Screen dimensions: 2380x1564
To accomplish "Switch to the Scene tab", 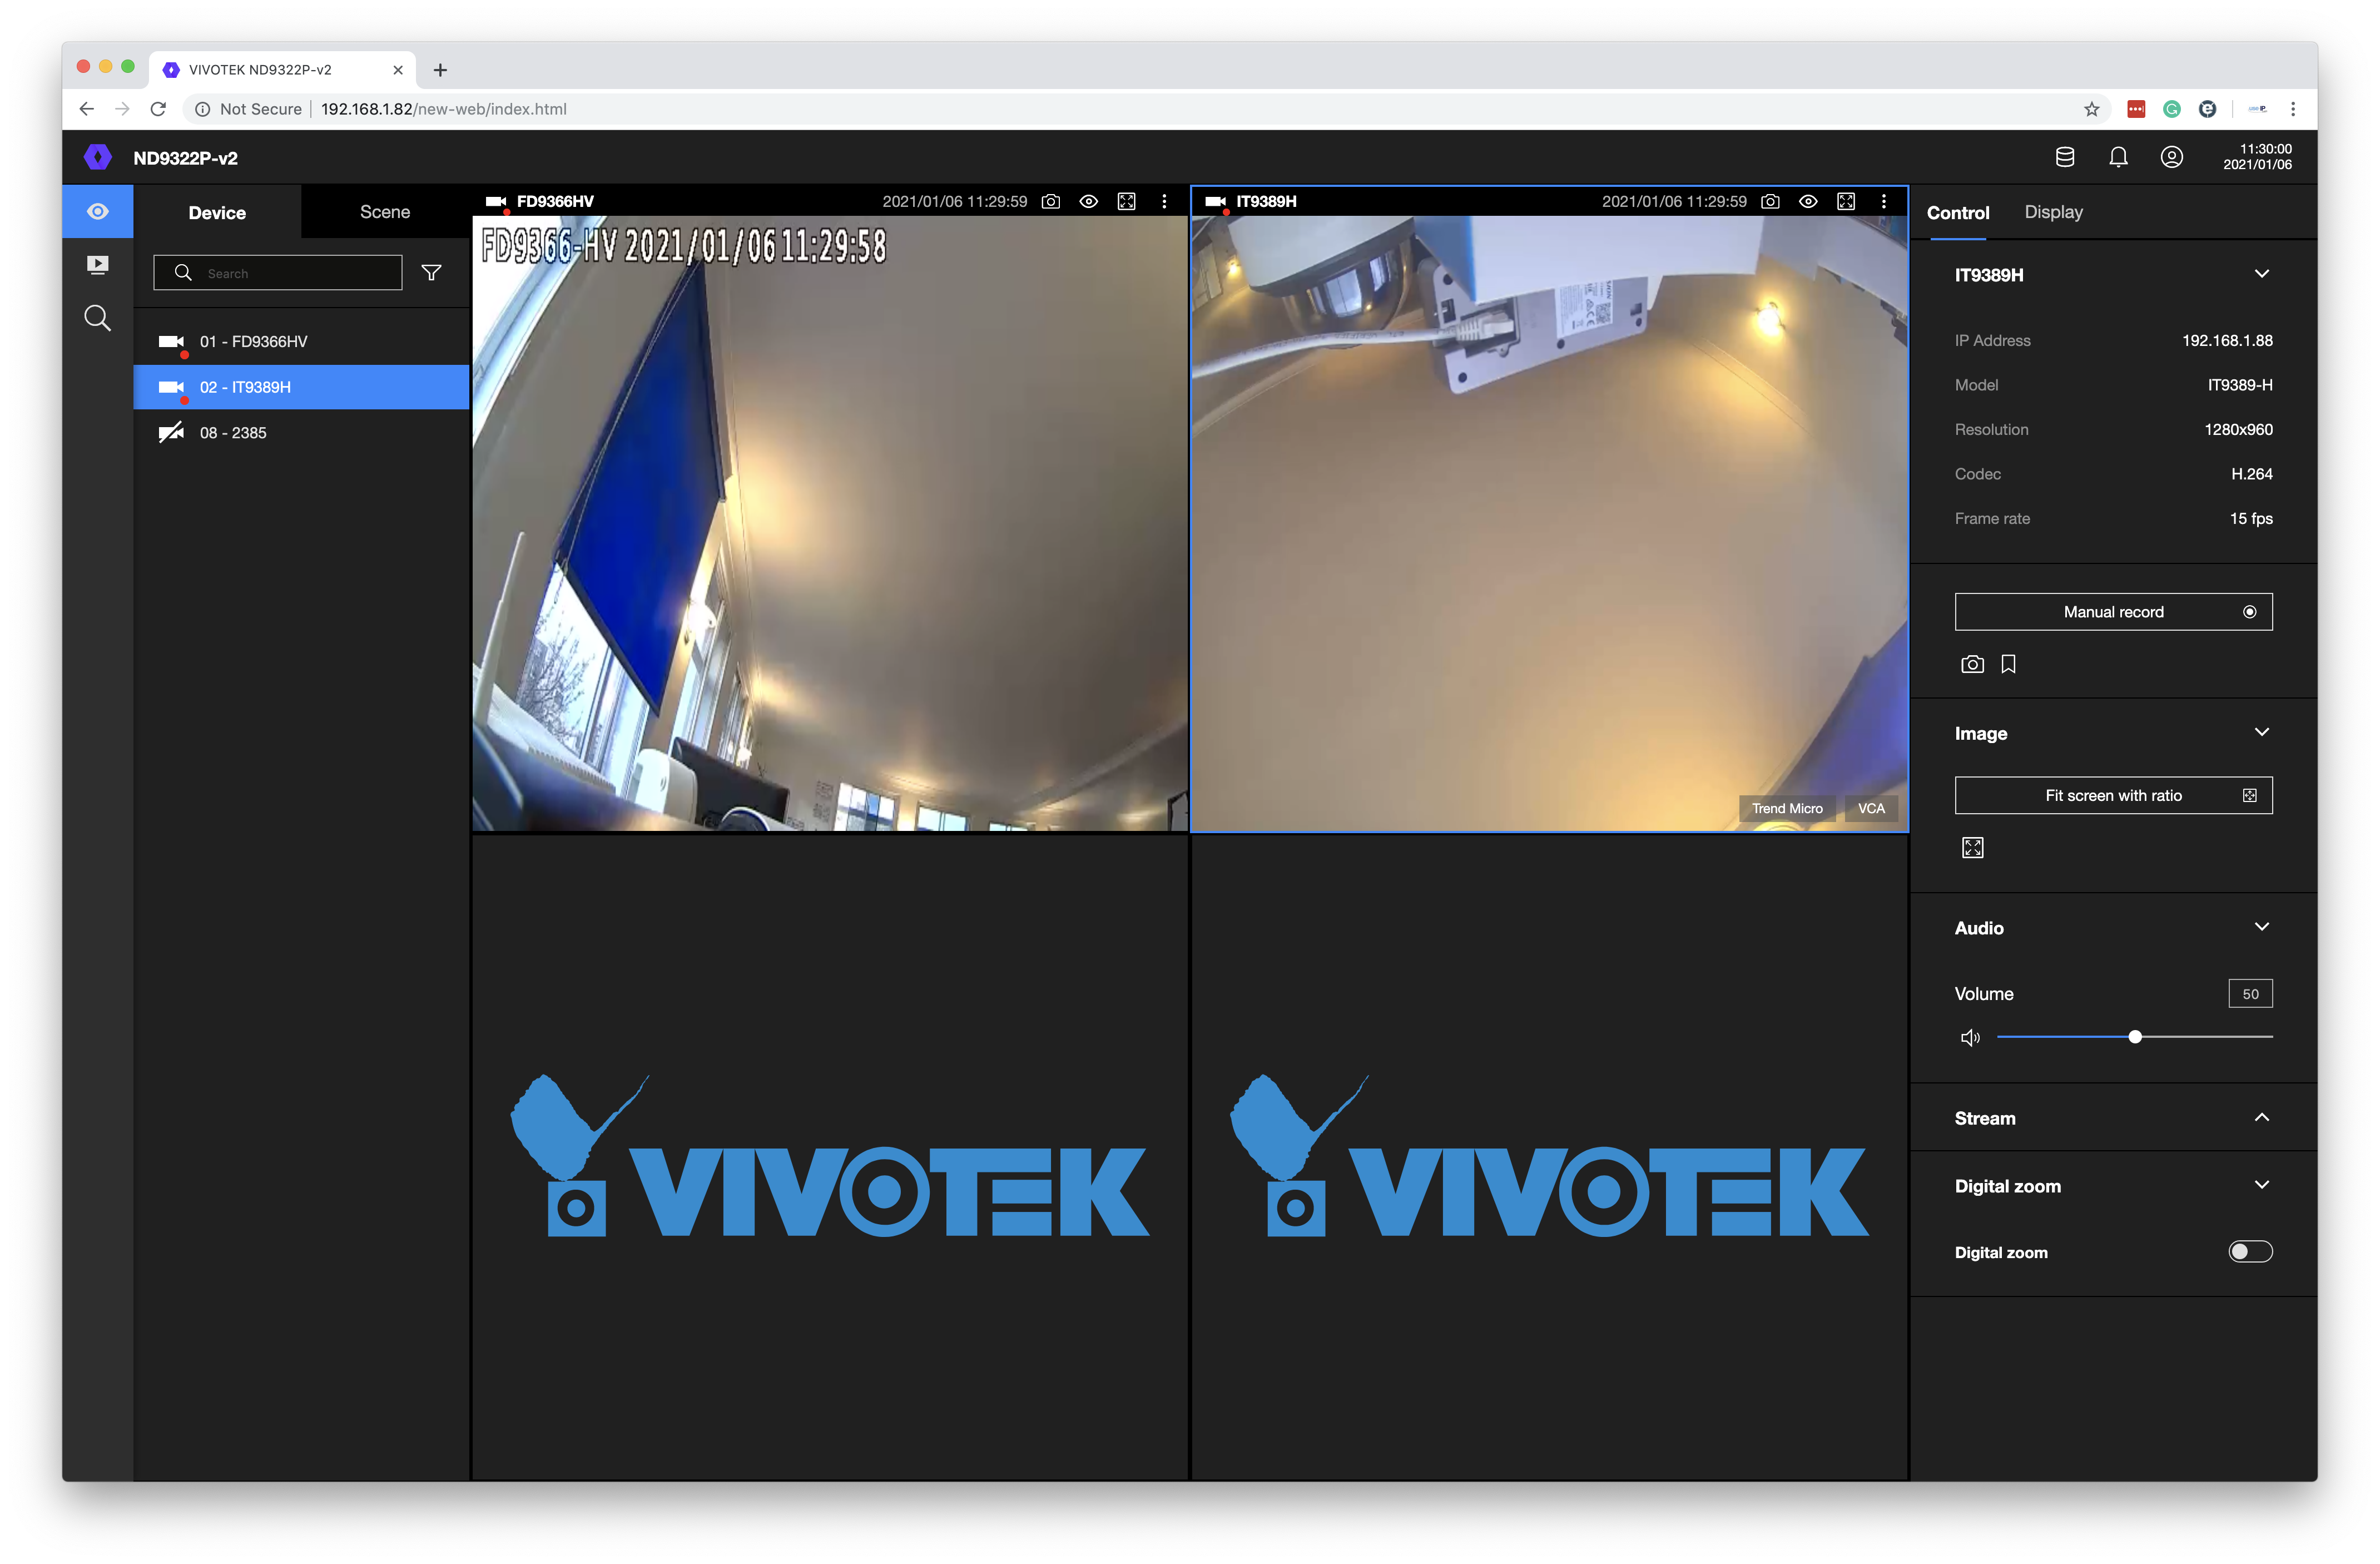I will click(x=385, y=212).
